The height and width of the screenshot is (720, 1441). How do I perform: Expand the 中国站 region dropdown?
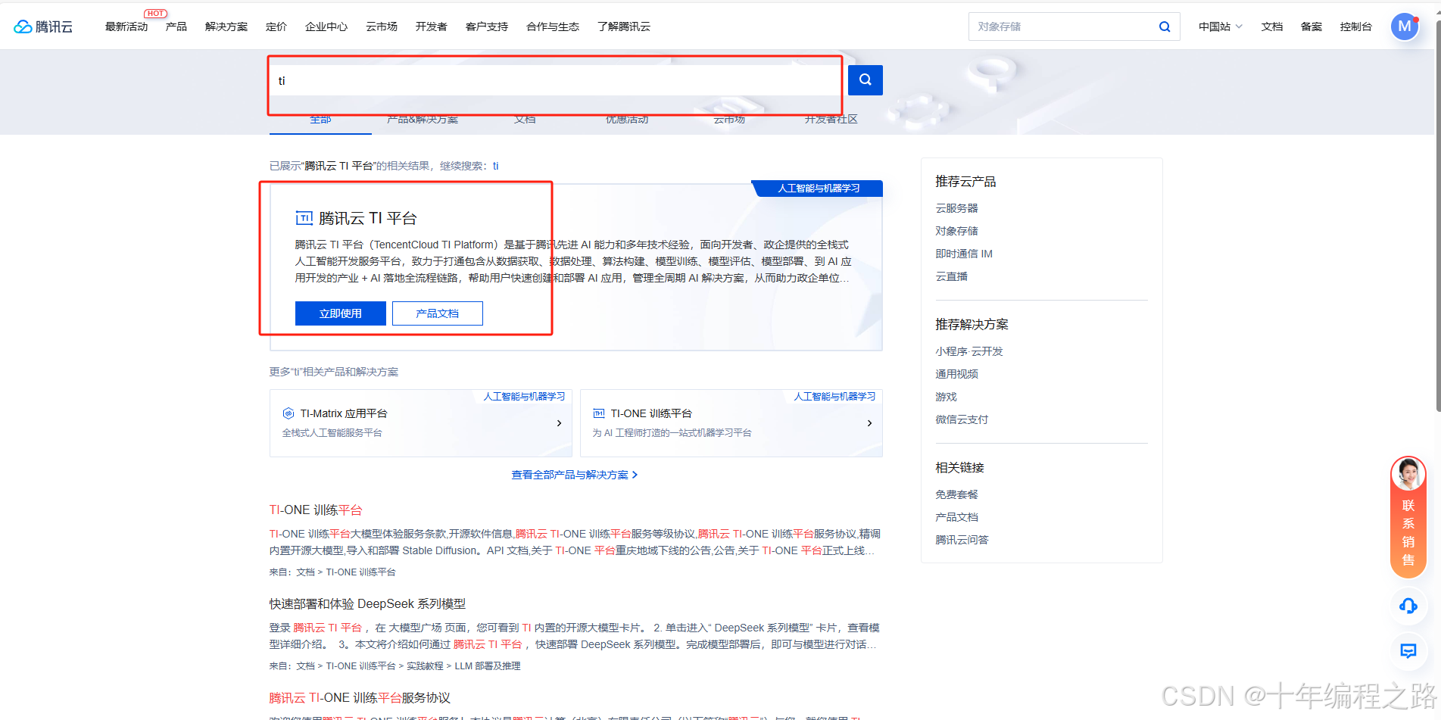(1220, 26)
